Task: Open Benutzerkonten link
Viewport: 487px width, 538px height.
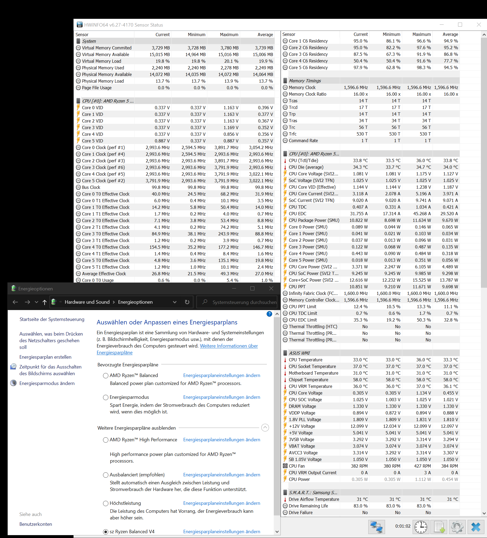Action: tap(36, 524)
